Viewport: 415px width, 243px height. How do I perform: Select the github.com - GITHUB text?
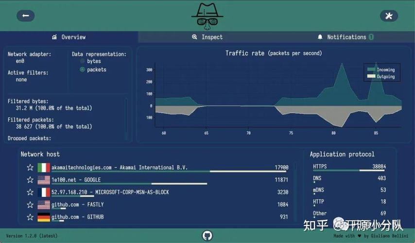[x=78, y=217]
